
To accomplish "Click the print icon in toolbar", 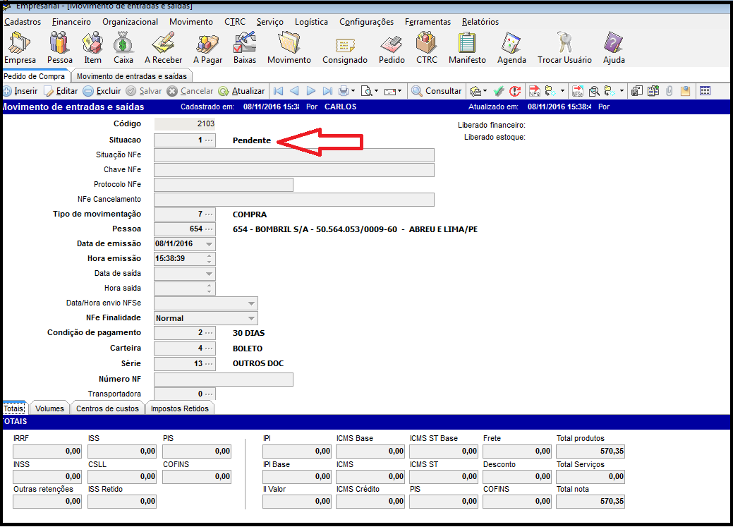I will tap(344, 91).
